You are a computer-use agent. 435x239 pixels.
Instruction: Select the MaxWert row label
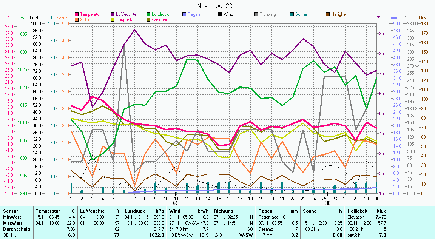pos(11,223)
